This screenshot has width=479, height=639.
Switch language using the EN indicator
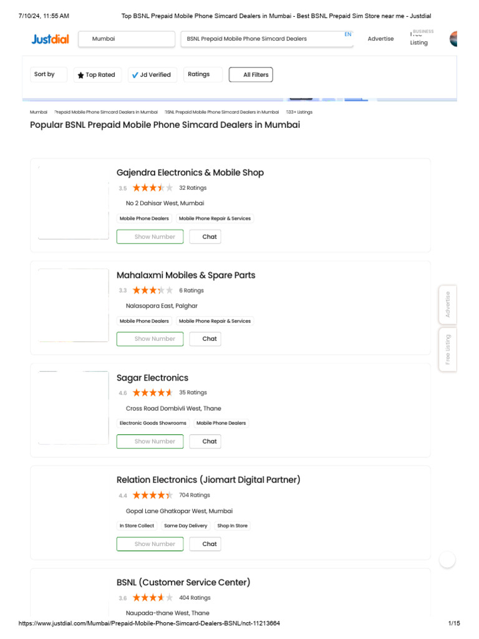coord(348,34)
